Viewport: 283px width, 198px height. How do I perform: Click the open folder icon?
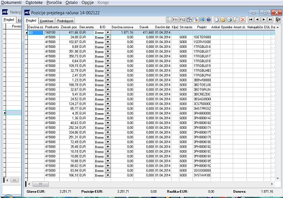click(x=223, y=20)
